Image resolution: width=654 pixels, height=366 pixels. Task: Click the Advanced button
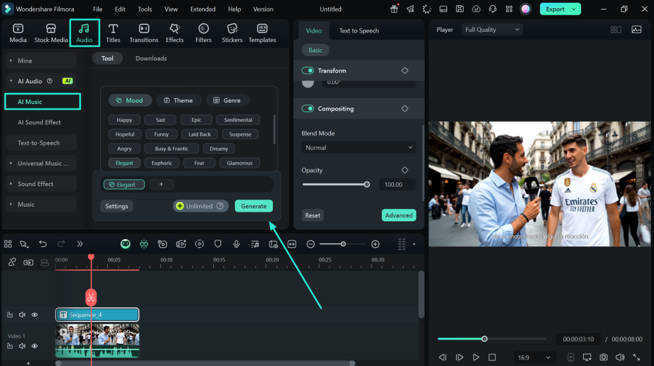399,216
